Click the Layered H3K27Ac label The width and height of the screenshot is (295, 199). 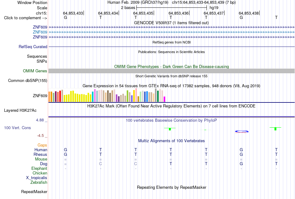pos(20,111)
